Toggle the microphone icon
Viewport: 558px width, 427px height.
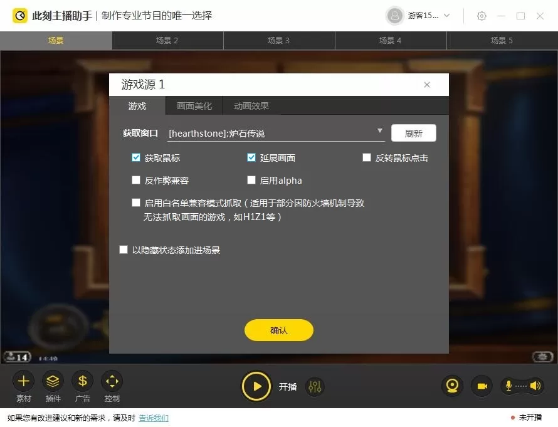click(x=509, y=386)
